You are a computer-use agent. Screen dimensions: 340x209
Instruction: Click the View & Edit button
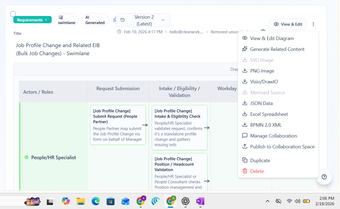point(288,24)
